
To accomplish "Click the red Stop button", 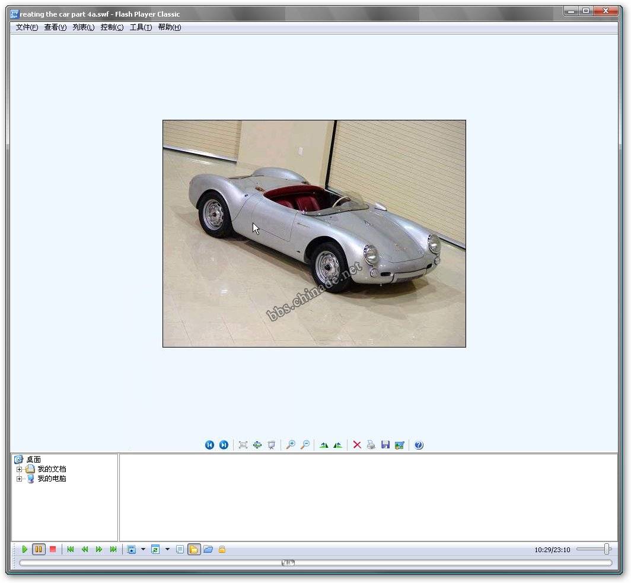I will [x=53, y=550].
